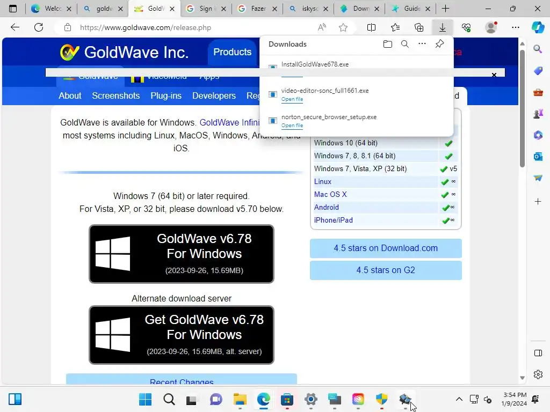Viewport: 550px width, 412px height.
Task: Switch to the iskysoft search tab
Action: tap(308, 9)
